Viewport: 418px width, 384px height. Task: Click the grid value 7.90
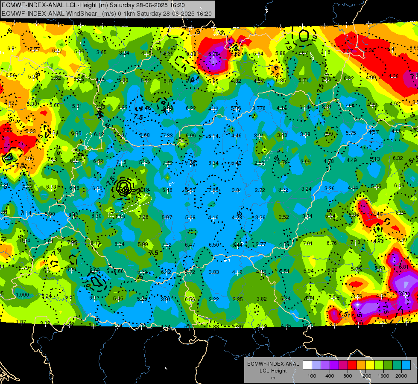(328, 134)
